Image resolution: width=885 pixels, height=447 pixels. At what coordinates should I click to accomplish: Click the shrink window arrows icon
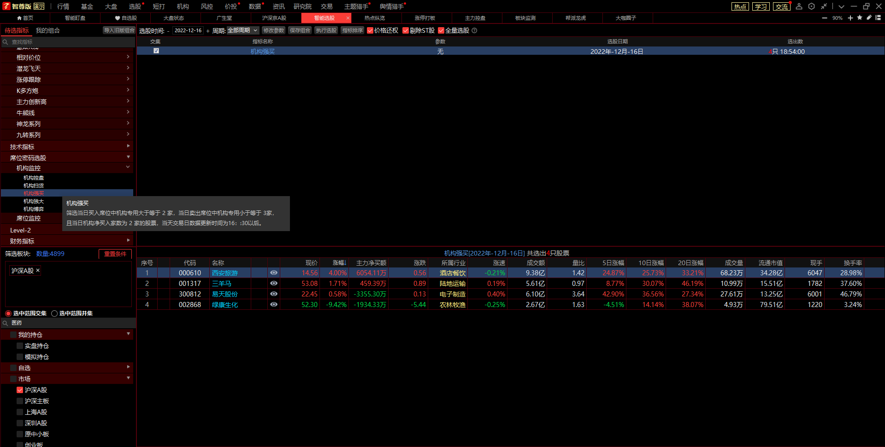coord(824,6)
